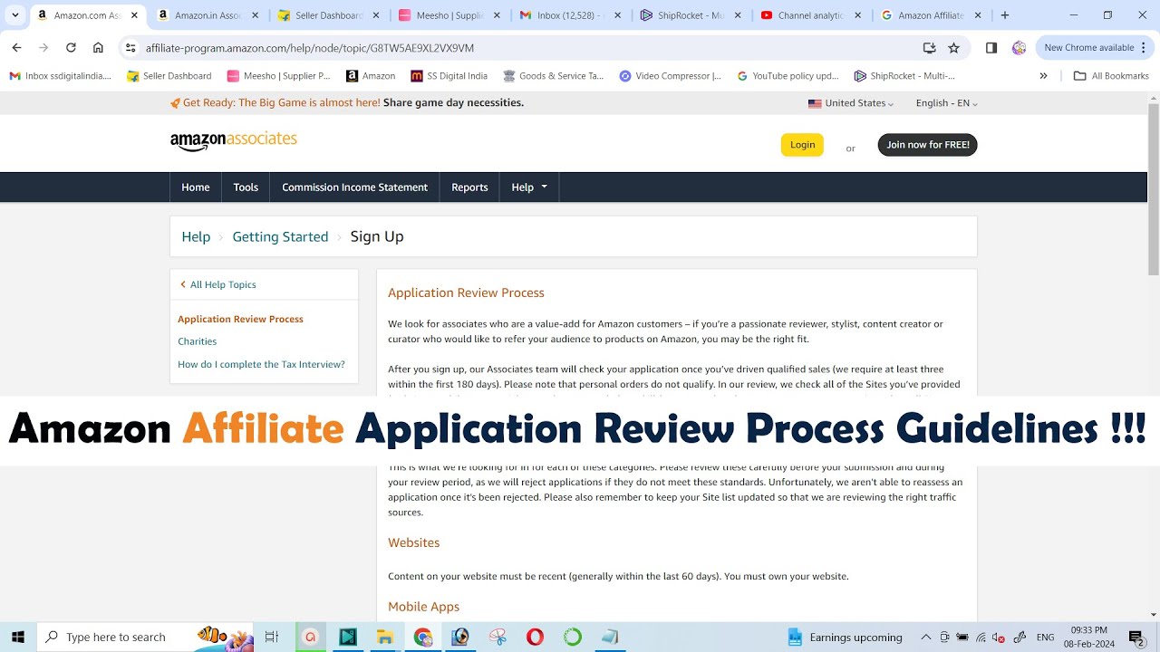Open the All Bookmarks folder
Viewport: 1160px width, 652px height.
coord(1111,76)
